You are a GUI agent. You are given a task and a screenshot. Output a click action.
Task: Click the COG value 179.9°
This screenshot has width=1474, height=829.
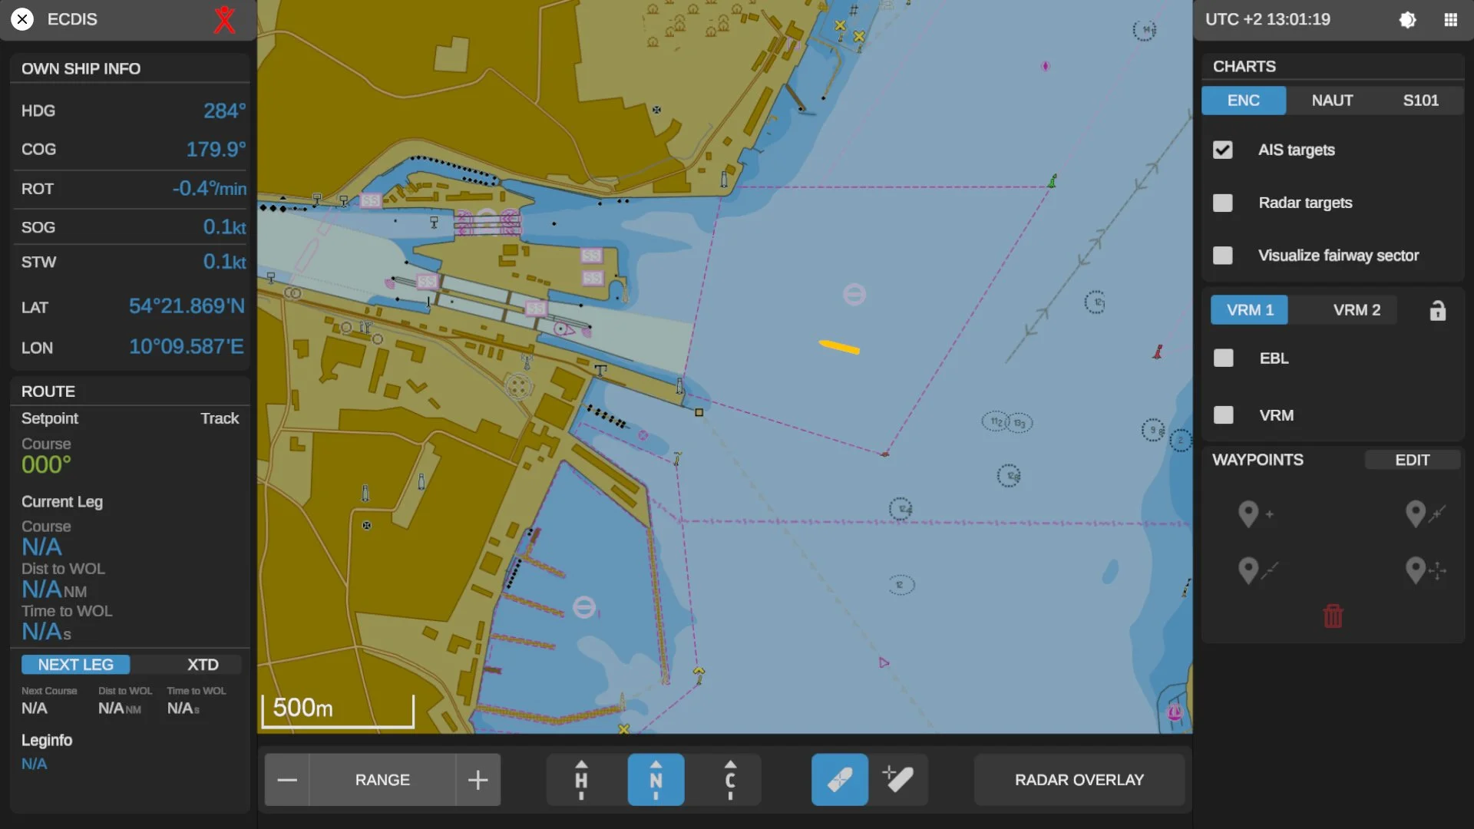click(216, 150)
